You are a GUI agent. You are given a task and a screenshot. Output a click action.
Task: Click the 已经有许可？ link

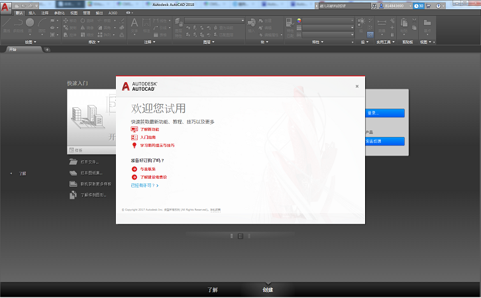[144, 185]
